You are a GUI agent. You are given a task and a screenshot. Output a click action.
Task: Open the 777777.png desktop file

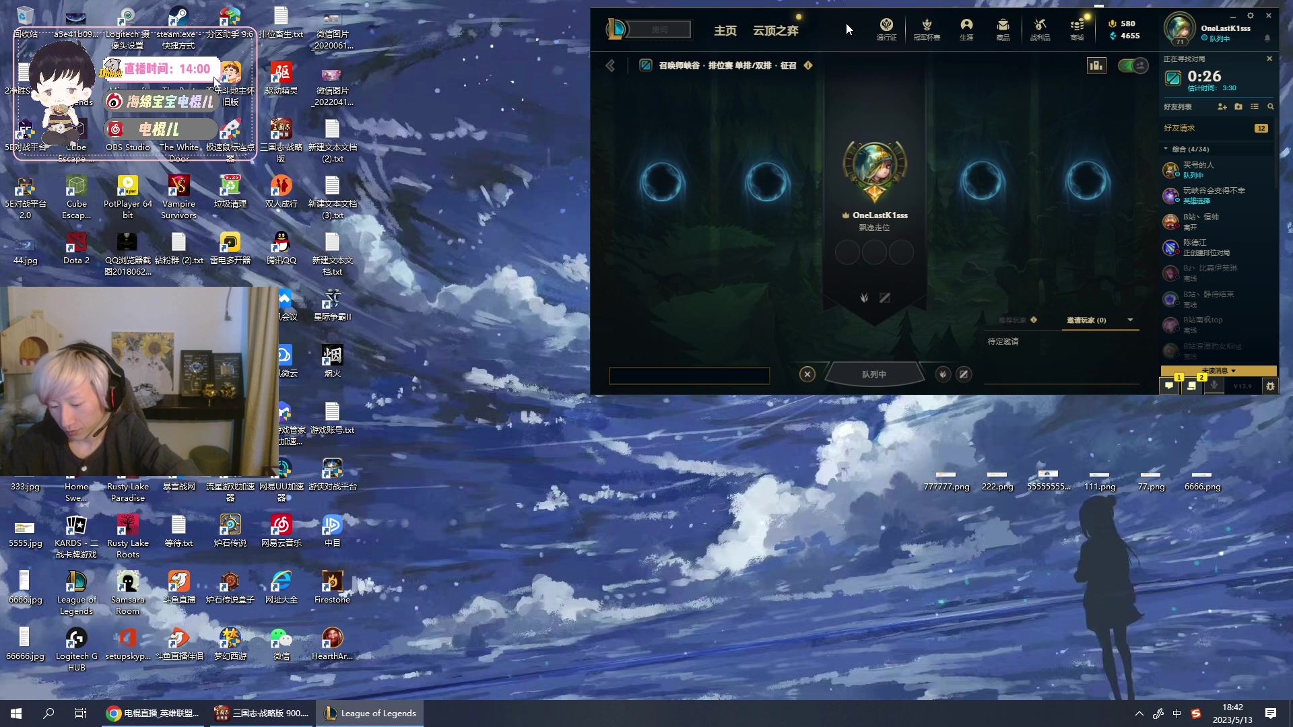[x=946, y=481]
